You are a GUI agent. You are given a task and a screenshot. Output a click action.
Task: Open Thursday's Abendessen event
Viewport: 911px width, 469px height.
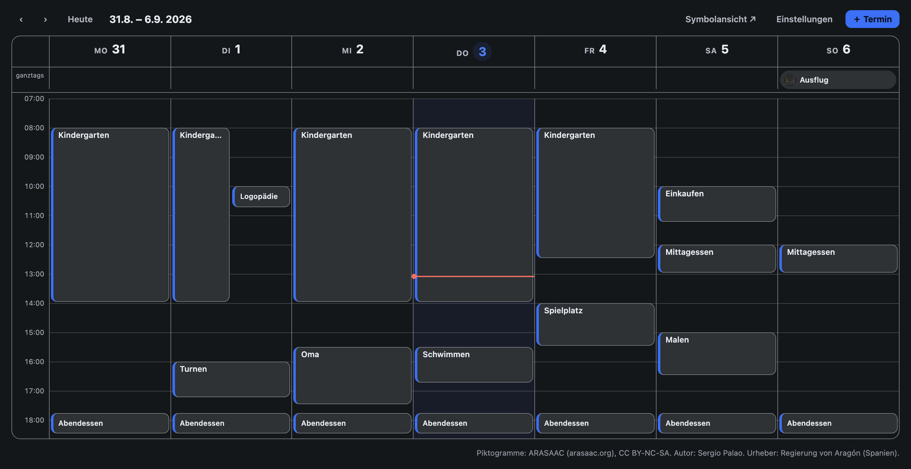coord(474,423)
